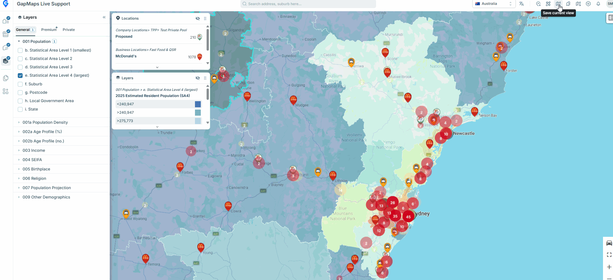Open the demographics house icon in left sidebar
The image size is (613, 280).
click(x=6, y=21)
